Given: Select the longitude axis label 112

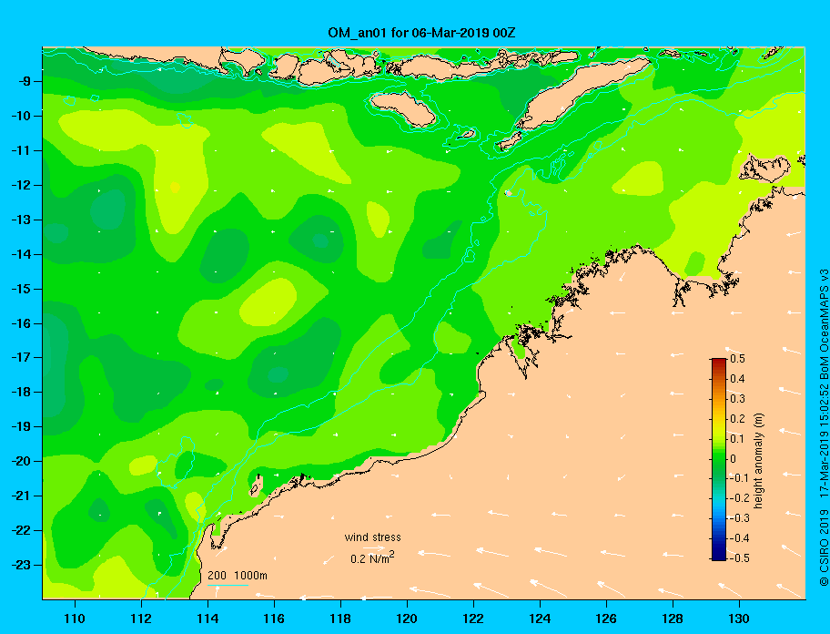Looking at the screenshot, I should (x=141, y=619).
